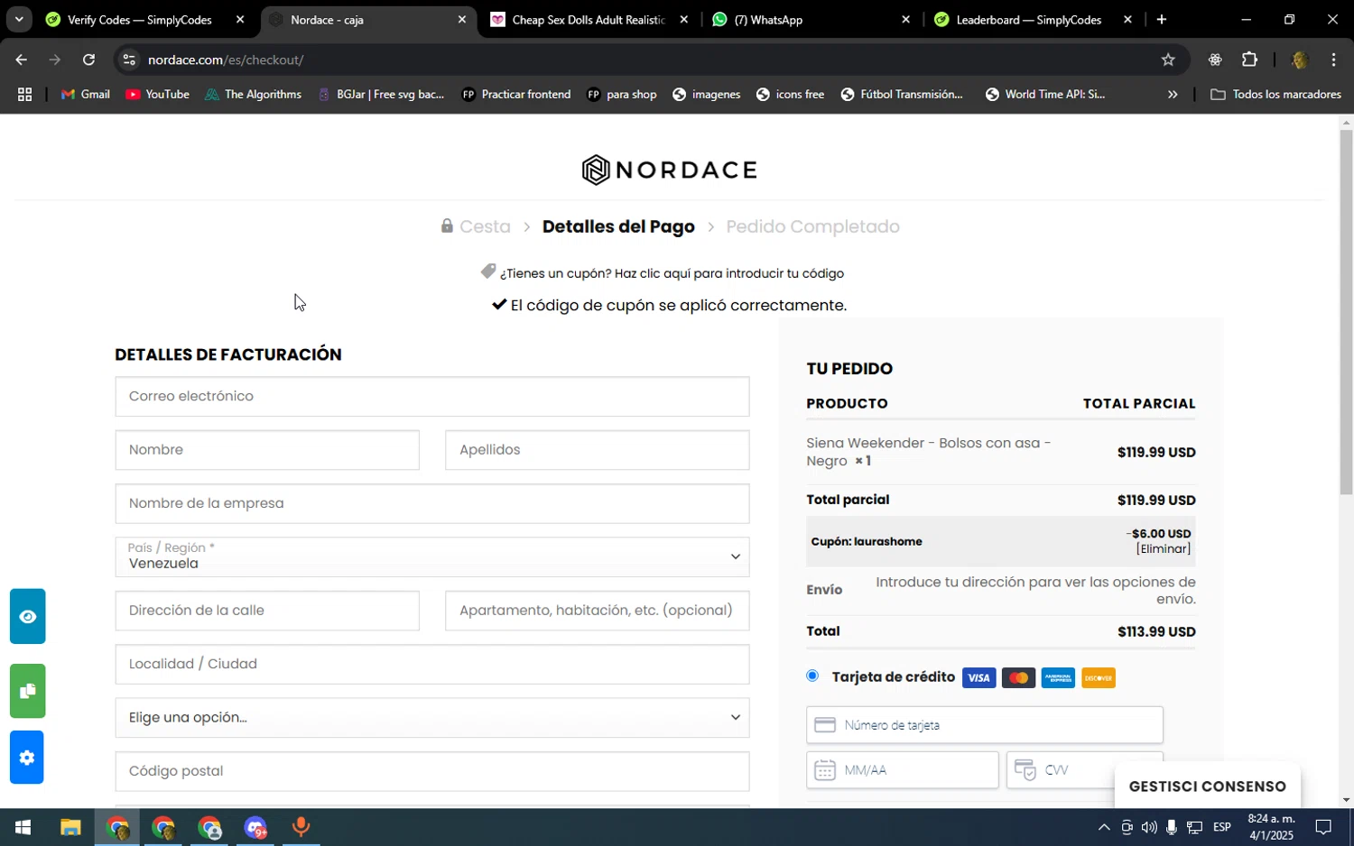Image resolution: width=1354 pixels, height=846 pixels.
Task: Select the Tarjeta de crédito radio button
Action: point(812,676)
